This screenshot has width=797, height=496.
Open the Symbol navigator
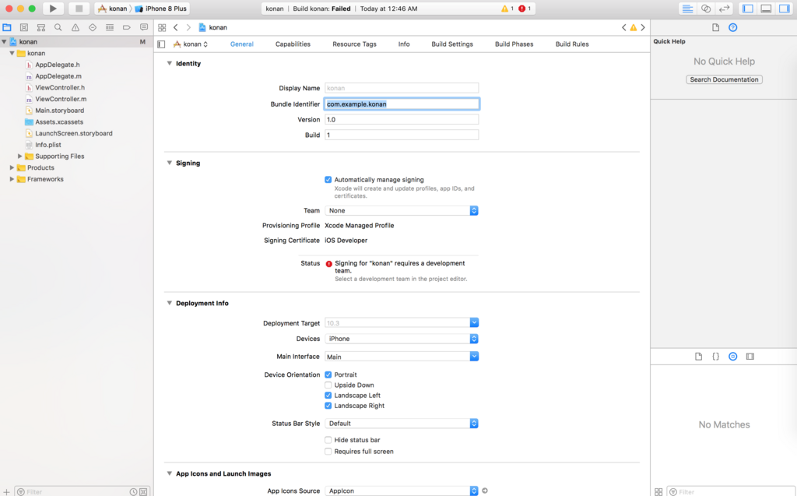41,27
